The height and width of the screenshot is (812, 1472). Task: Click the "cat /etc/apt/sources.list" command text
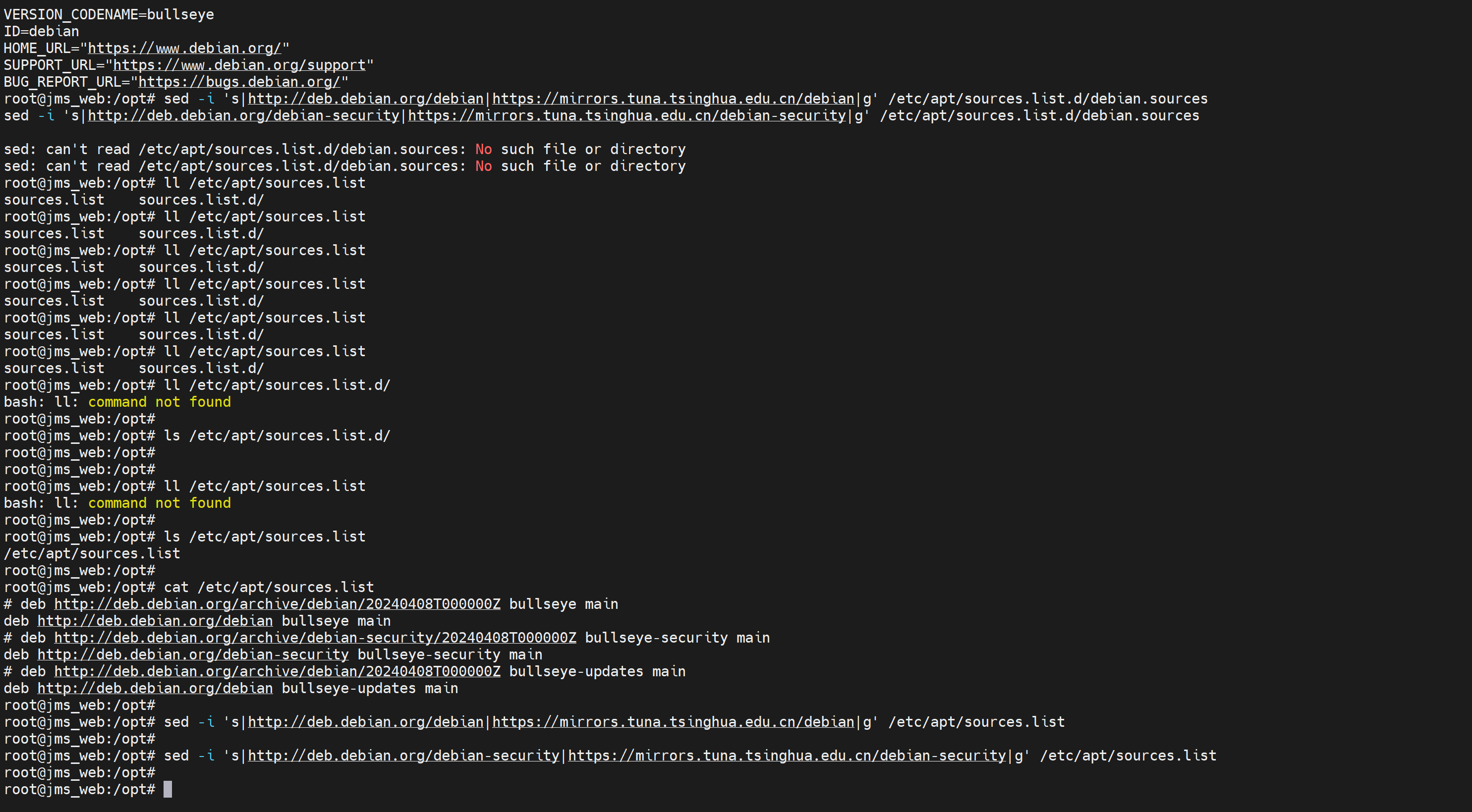pyautogui.click(x=269, y=587)
